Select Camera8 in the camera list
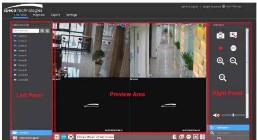 point(20,70)
